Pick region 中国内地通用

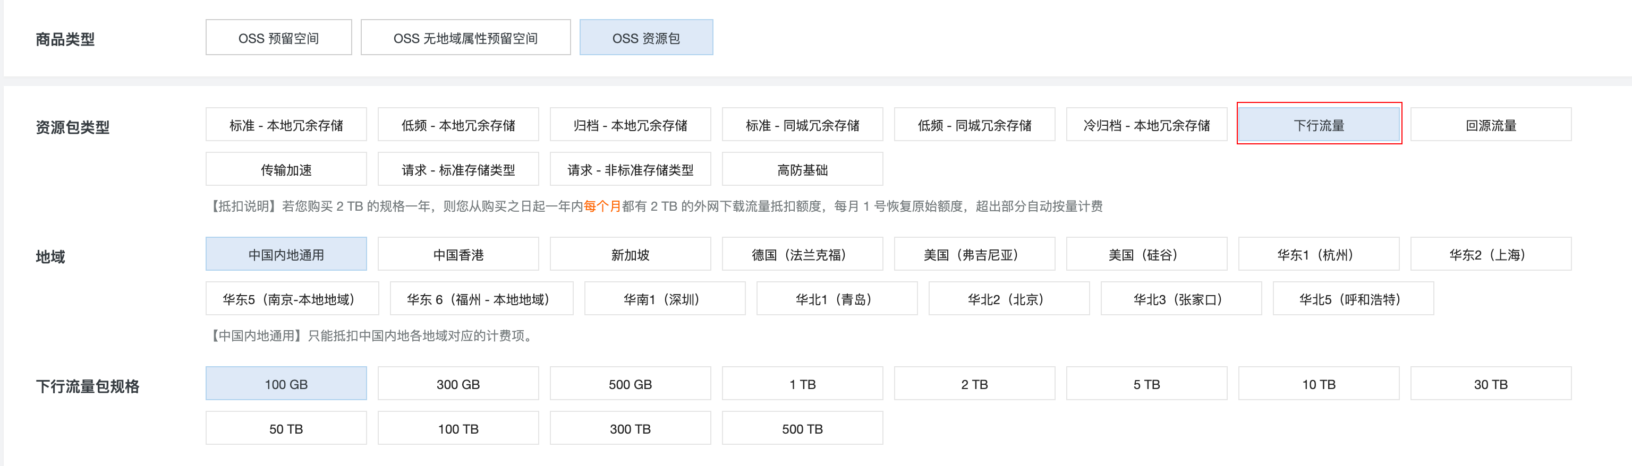[x=286, y=254]
